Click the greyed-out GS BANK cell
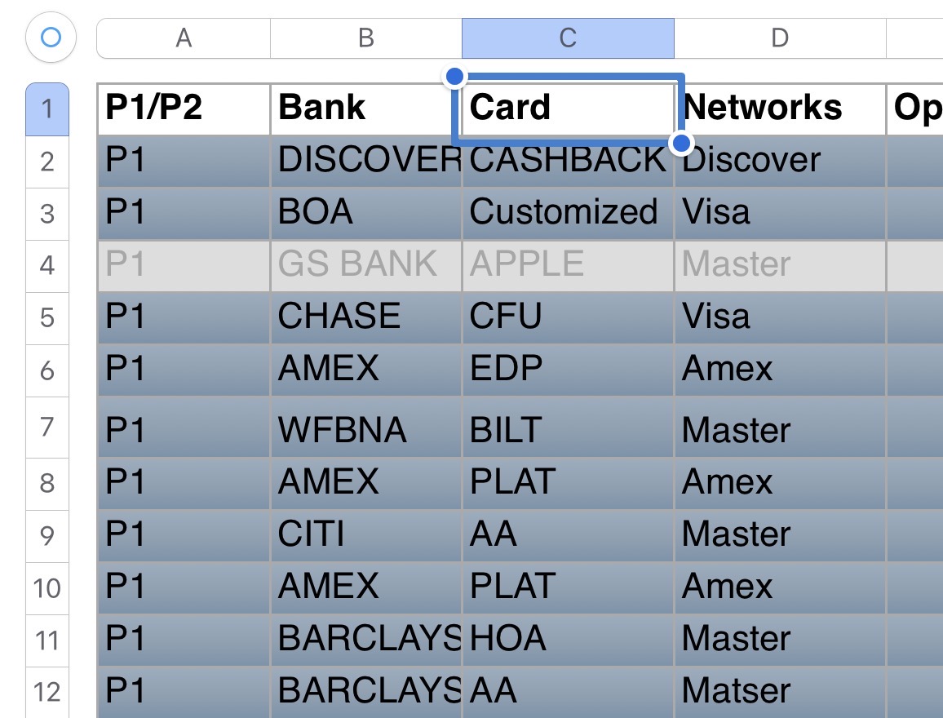The width and height of the screenshot is (943, 718). 365,265
